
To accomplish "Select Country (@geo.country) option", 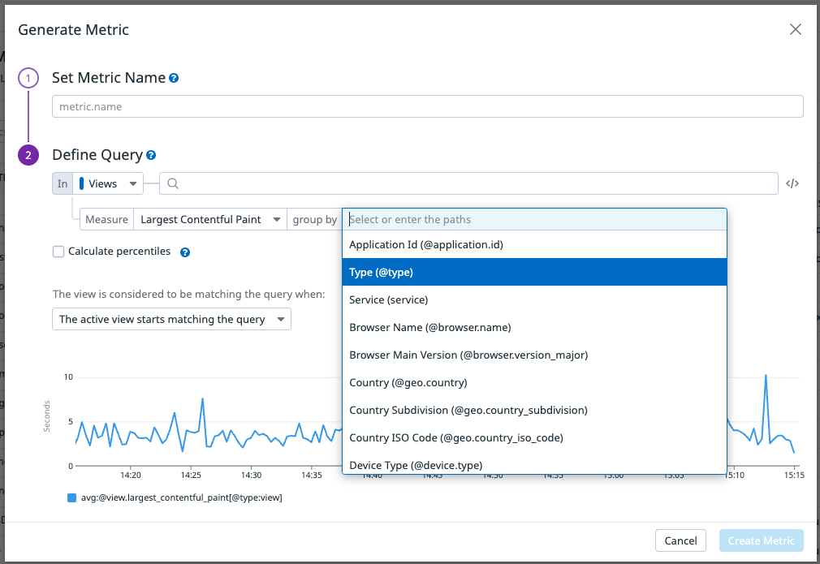I will coord(533,383).
